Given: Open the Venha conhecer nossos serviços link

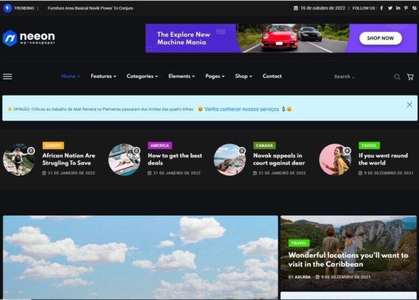Looking at the screenshot, I should tap(242, 109).
